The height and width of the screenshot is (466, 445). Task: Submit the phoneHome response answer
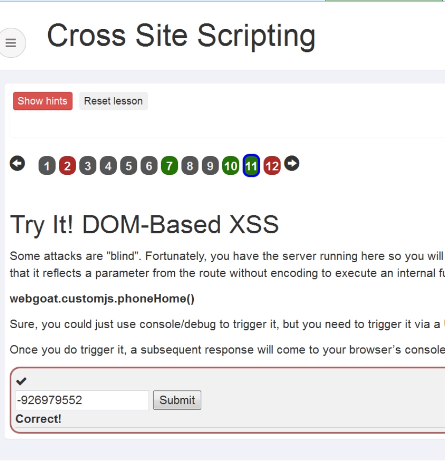(x=177, y=400)
